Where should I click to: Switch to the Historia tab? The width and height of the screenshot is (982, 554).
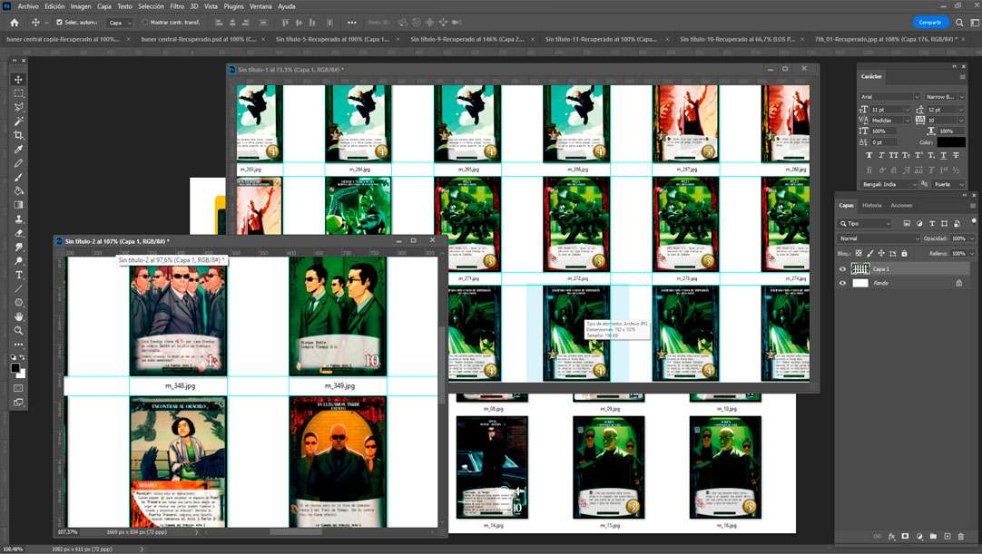pos(871,206)
